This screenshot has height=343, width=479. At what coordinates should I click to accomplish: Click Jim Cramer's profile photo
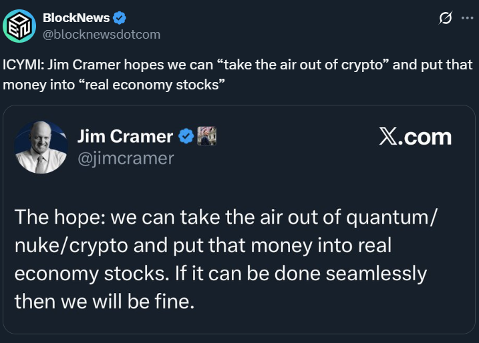41,147
